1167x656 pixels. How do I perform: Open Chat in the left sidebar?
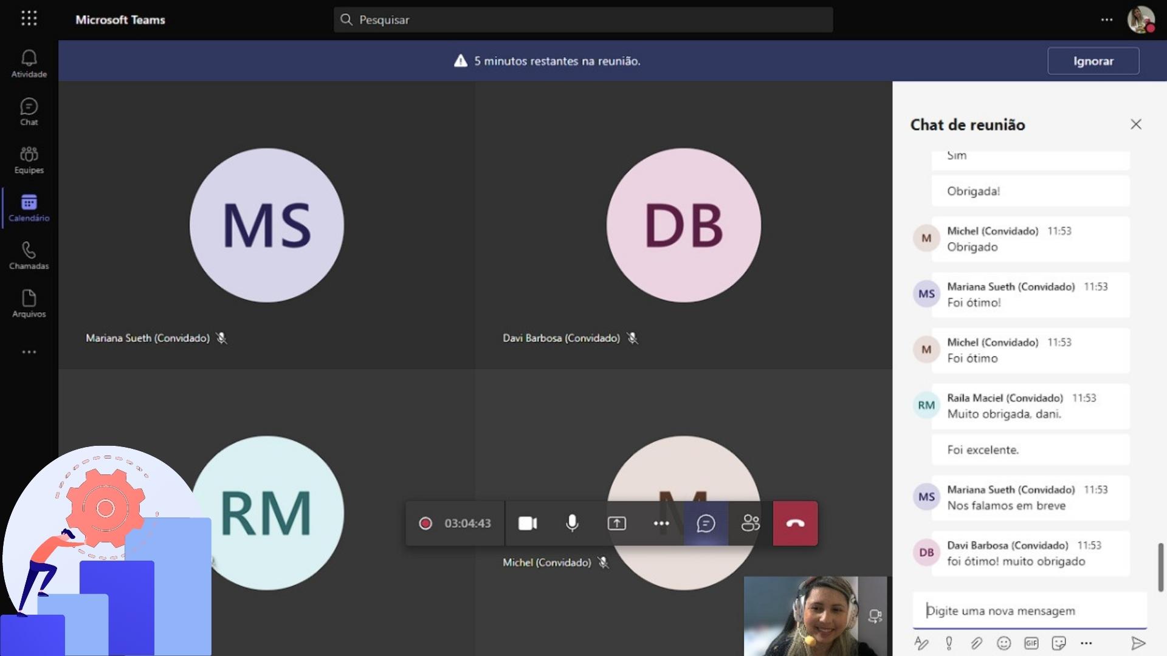click(29, 112)
